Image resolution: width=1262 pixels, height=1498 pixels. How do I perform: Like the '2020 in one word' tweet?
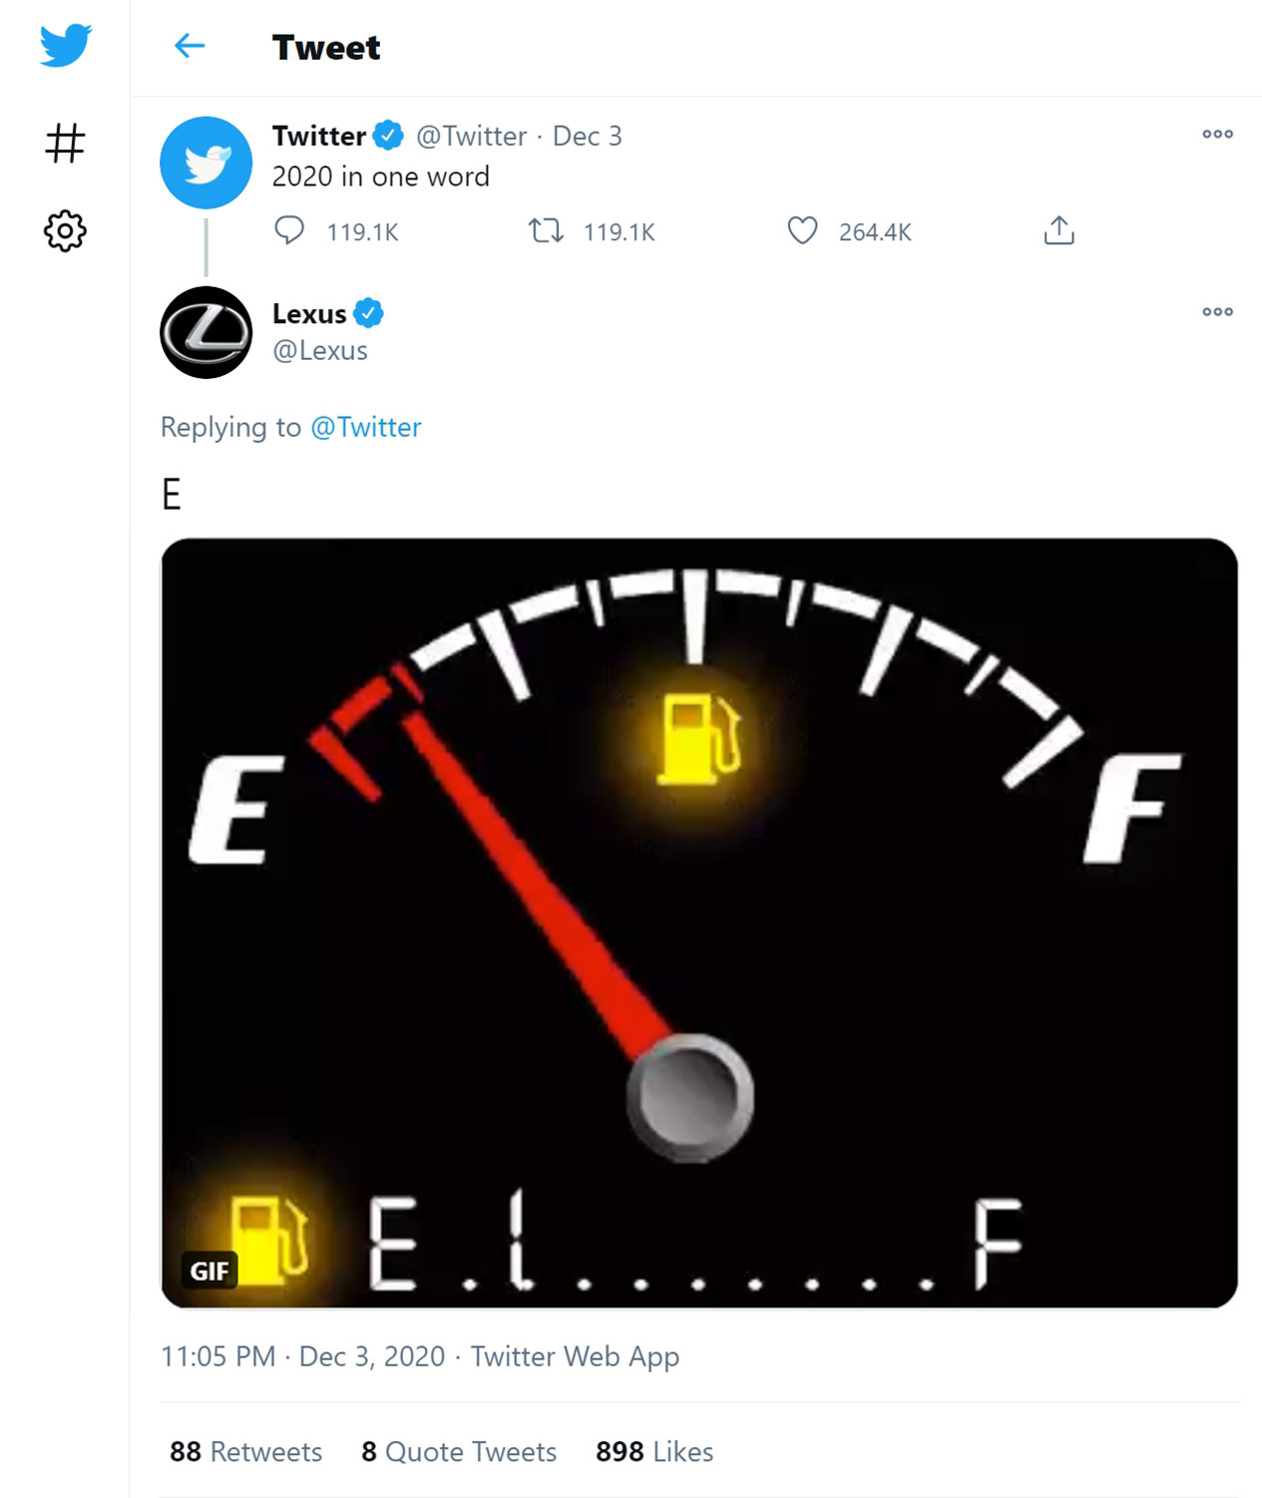pyautogui.click(x=802, y=231)
